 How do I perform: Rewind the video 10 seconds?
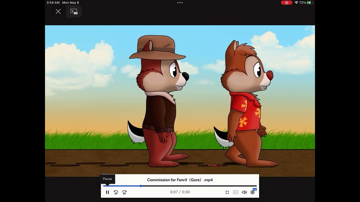point(116,192)
